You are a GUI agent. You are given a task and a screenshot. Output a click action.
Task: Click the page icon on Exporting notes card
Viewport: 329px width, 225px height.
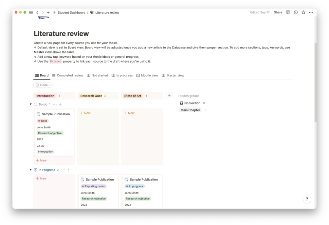[x=82, y=179]
